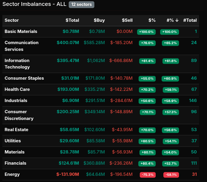
Task: Click Energy's -58.1% count badge
Action: [x=171, y=175]
